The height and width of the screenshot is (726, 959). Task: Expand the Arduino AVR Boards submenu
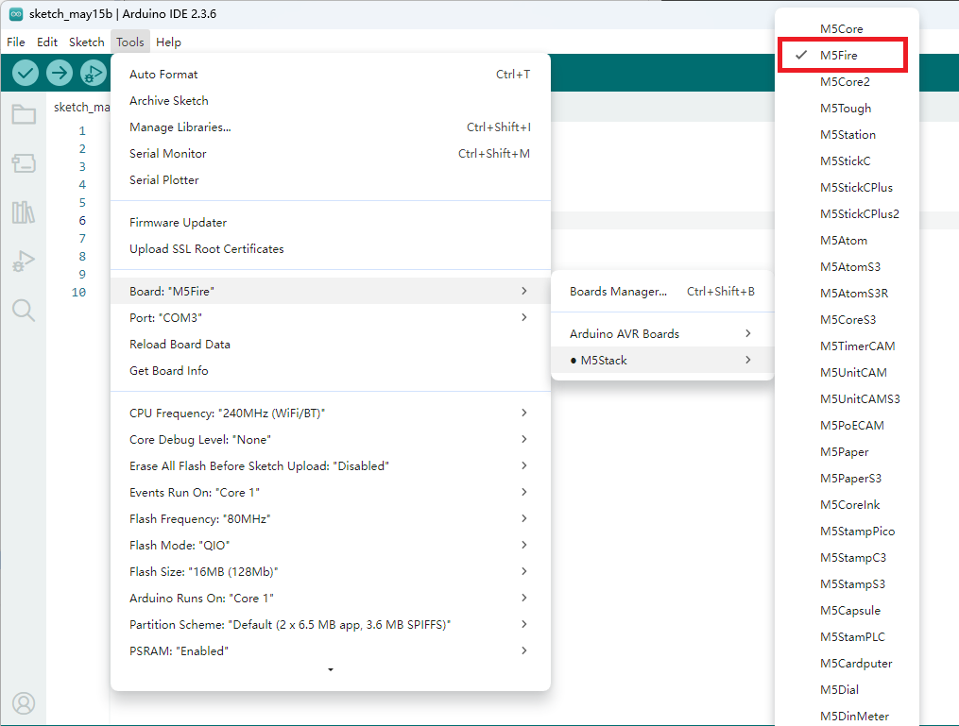(x=662, y=333)
